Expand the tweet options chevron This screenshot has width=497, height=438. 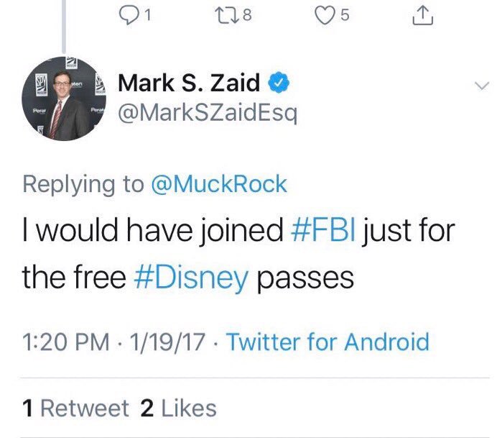(480, 86)
